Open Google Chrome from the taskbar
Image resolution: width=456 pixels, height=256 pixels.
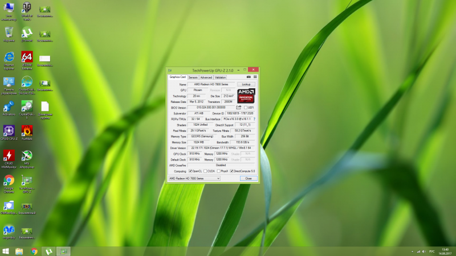34,251
